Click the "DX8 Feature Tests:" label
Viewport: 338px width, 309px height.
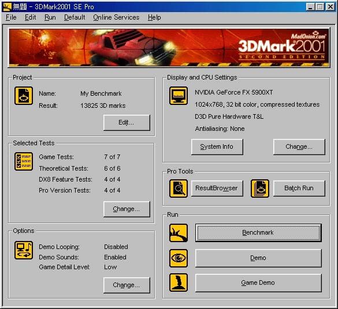(x=65, y=179)
